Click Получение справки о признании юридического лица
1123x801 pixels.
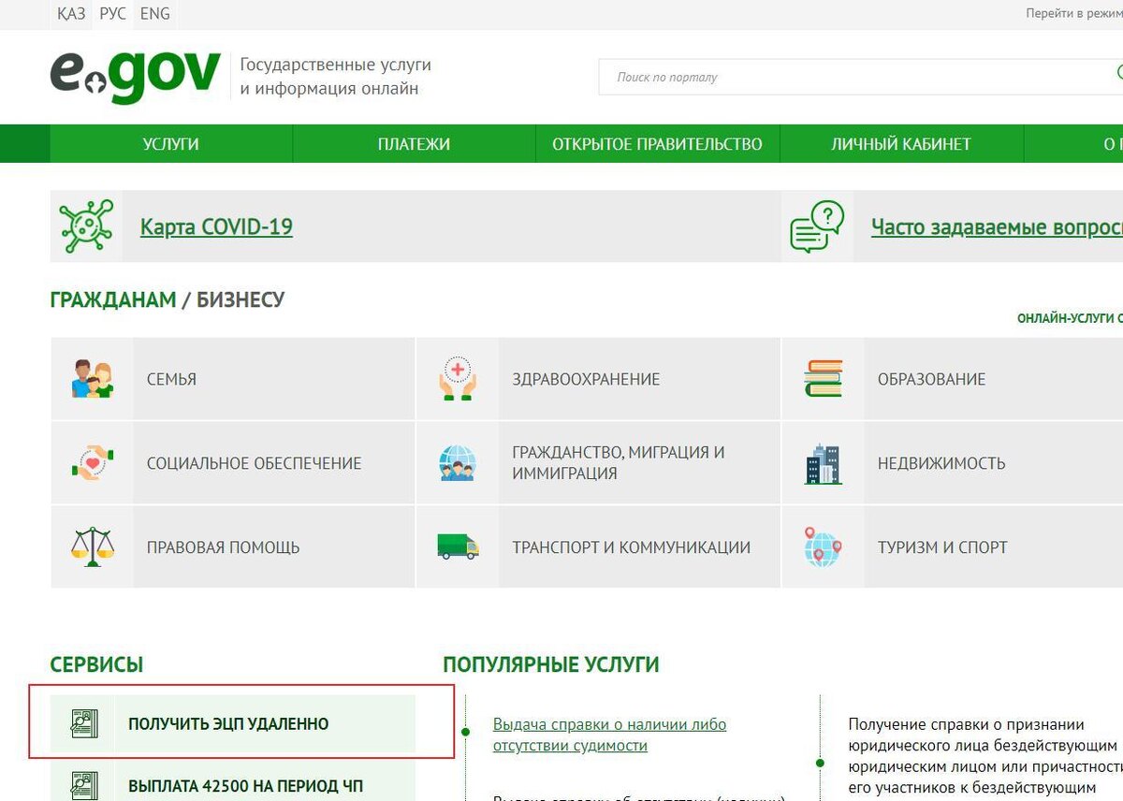pos(985,756)
